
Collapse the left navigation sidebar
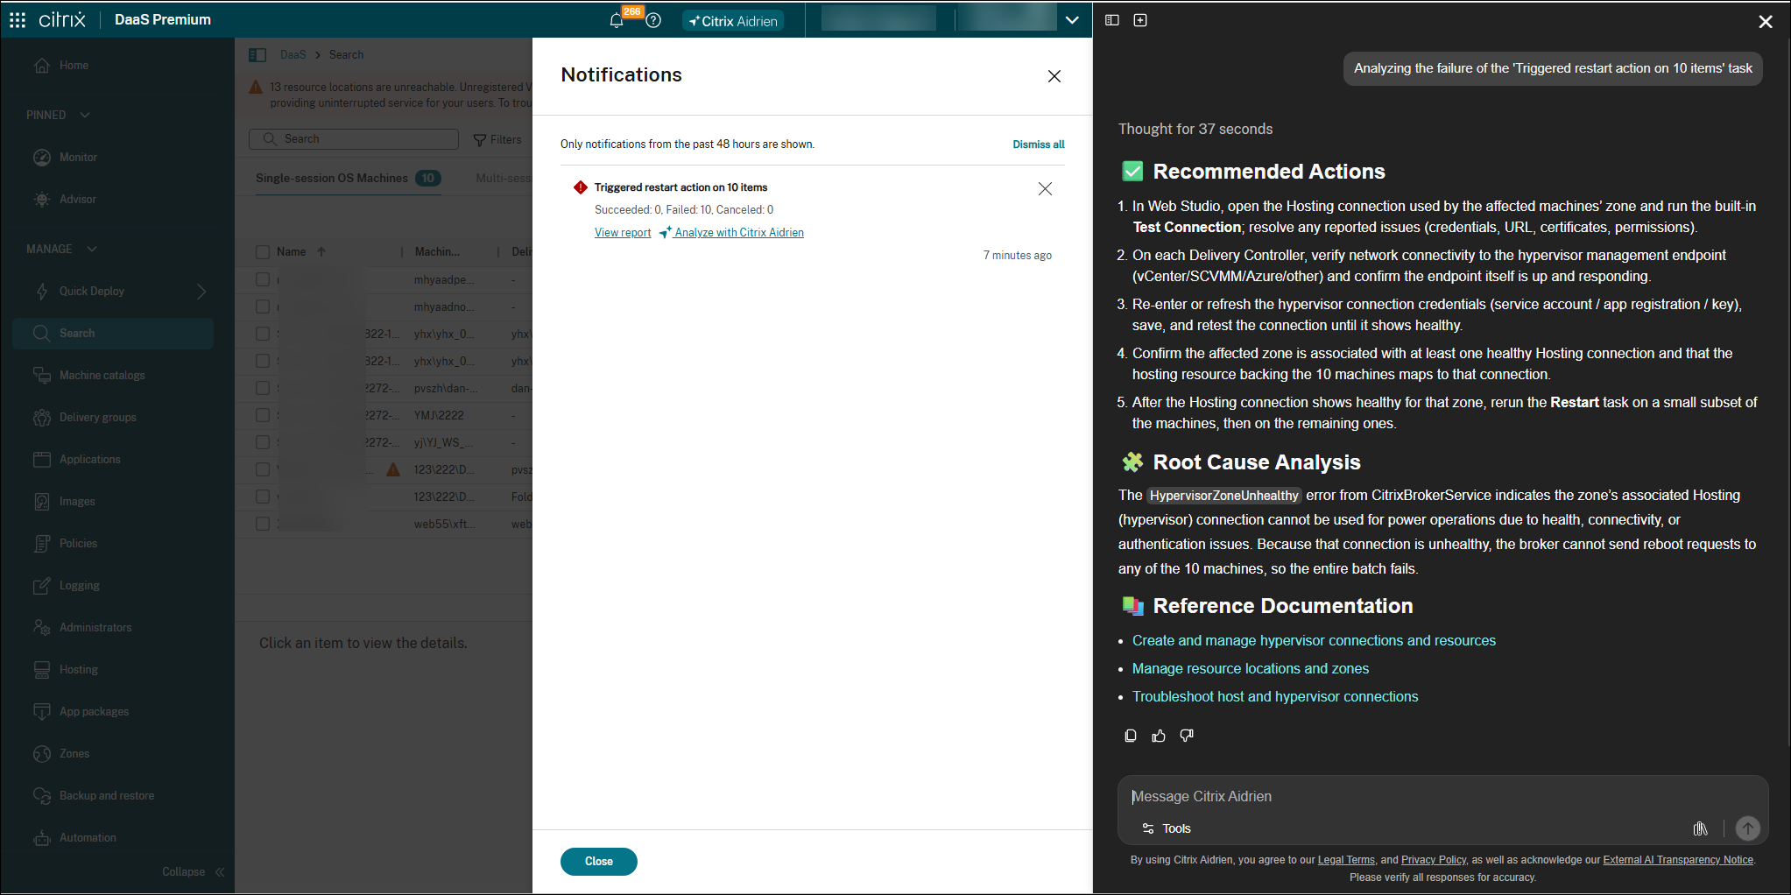point(194,872)
